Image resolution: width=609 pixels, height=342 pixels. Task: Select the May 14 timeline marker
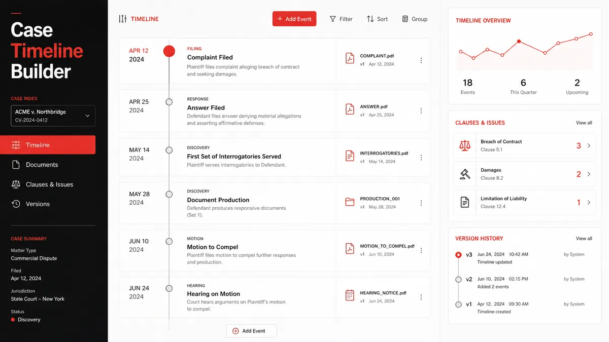point(169,150)
